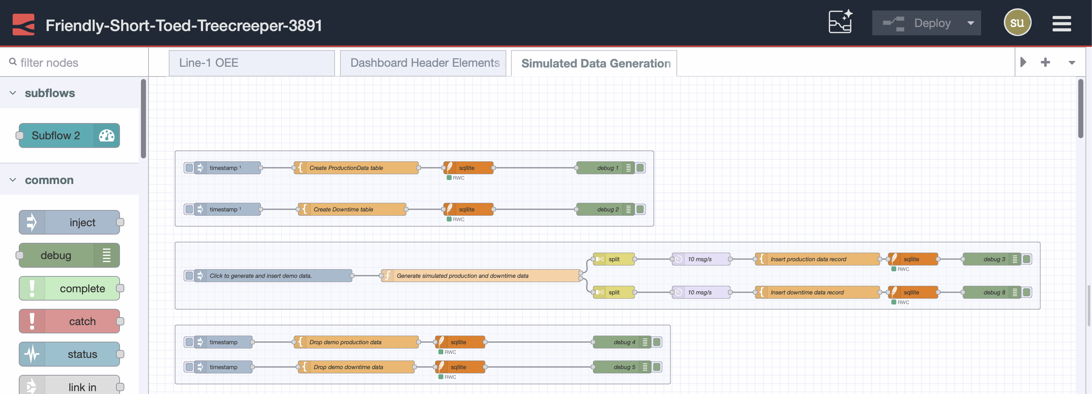
Task: Trigger the inject button for Create Downtime table
Action: click(189, 209)
